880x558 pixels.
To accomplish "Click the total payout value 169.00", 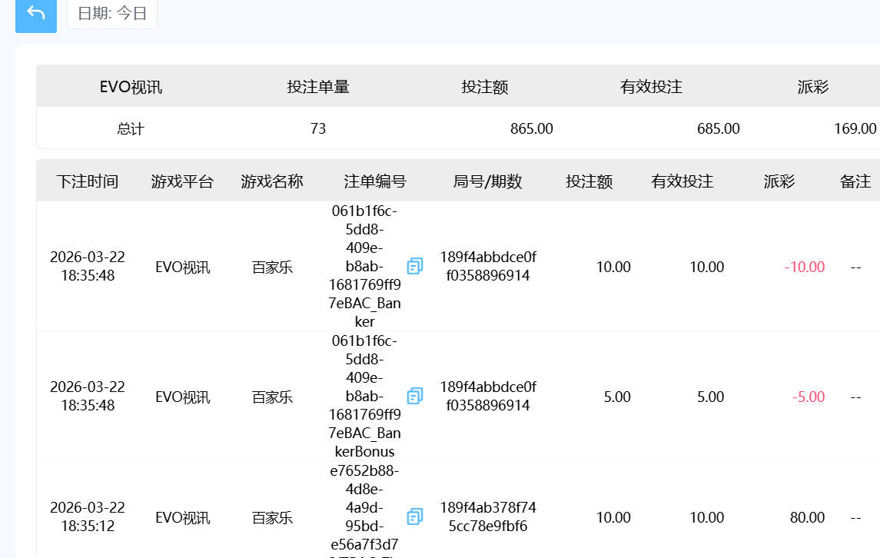I will [855, 128].
